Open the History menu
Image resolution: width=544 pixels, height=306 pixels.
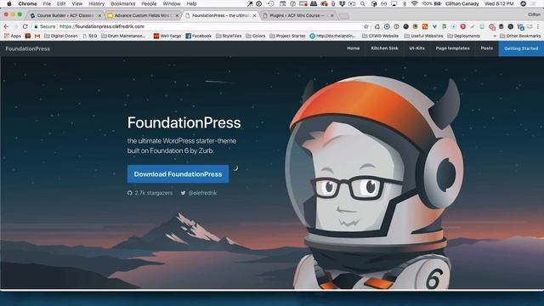point(96,3)
